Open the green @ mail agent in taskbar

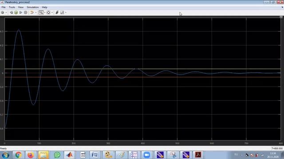click(57, 155)
